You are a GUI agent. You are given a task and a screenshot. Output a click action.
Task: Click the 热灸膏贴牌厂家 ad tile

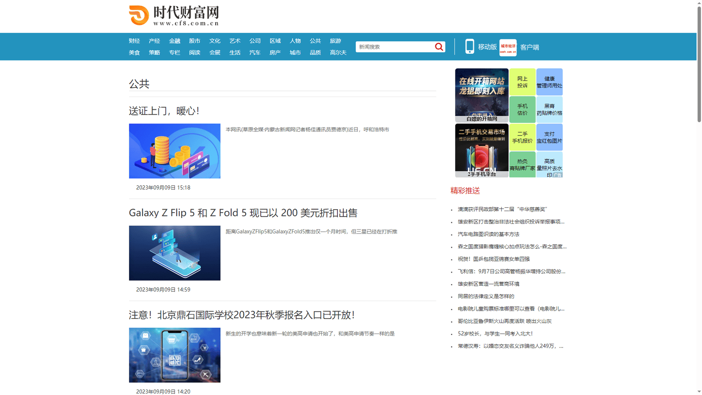[x=523, y=164]
